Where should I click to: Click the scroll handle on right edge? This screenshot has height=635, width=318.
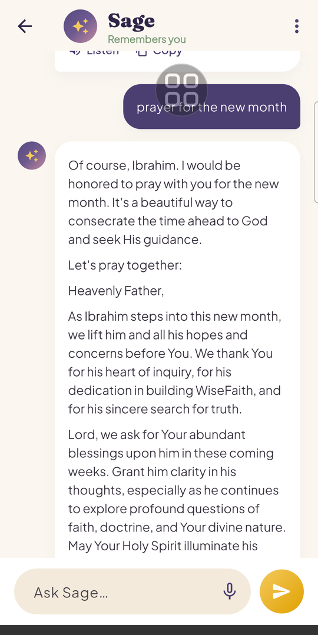[x=316, y=152]
